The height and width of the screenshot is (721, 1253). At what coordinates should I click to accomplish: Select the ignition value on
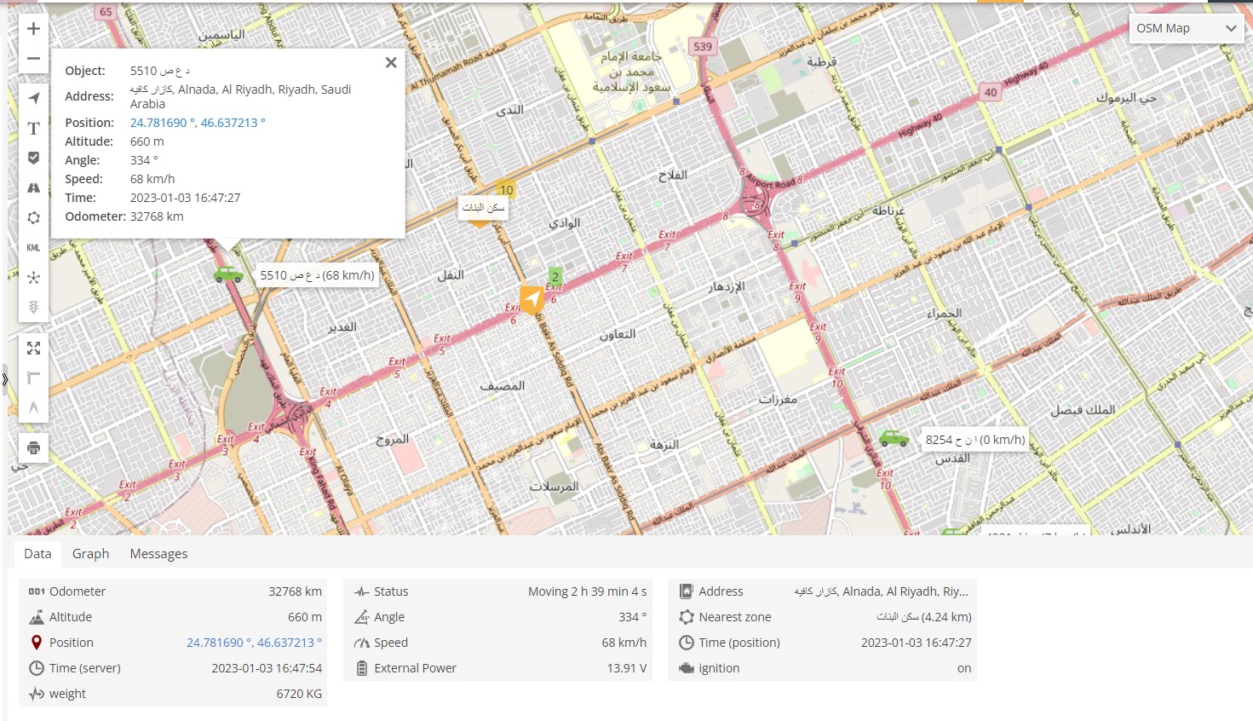click(x=964, y=668)
